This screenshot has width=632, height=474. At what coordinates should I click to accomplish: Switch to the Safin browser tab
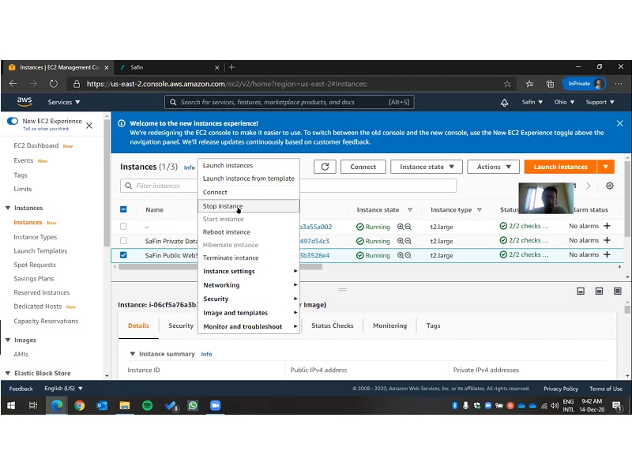169,67
